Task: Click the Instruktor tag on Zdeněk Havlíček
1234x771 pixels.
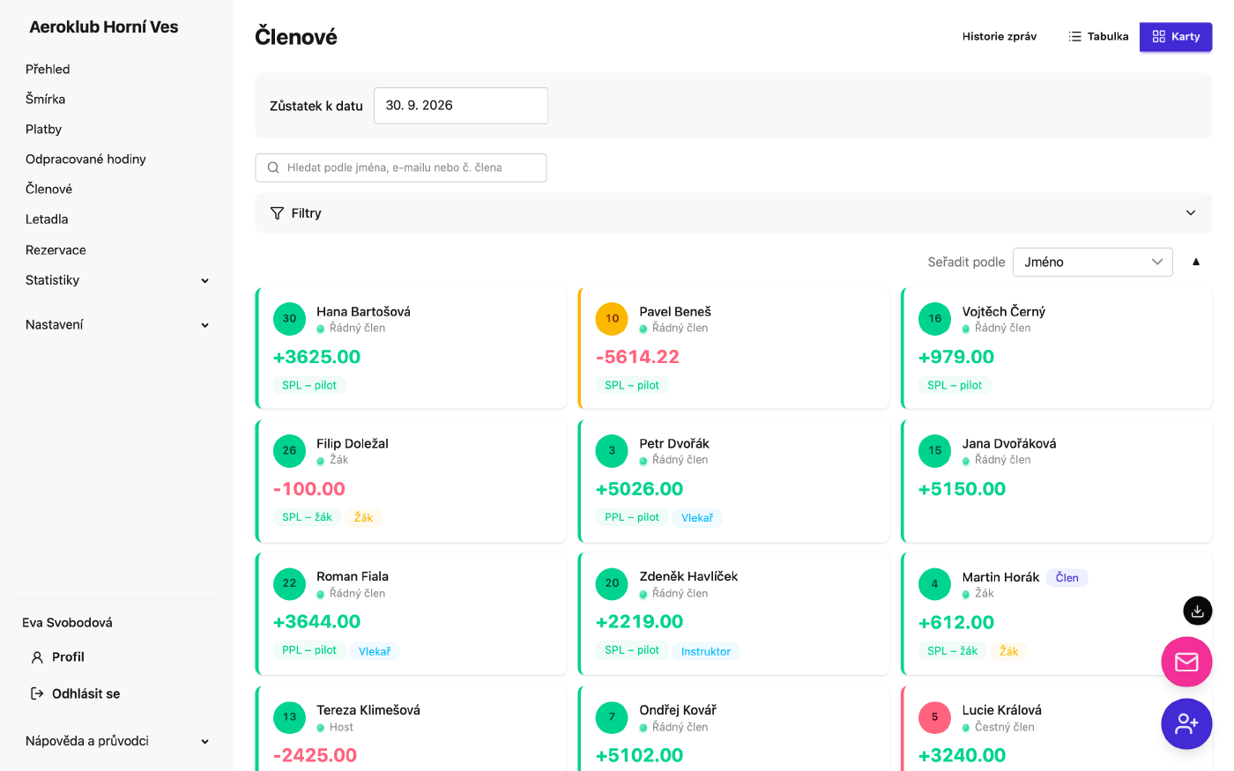Action: tap(706, 651)
